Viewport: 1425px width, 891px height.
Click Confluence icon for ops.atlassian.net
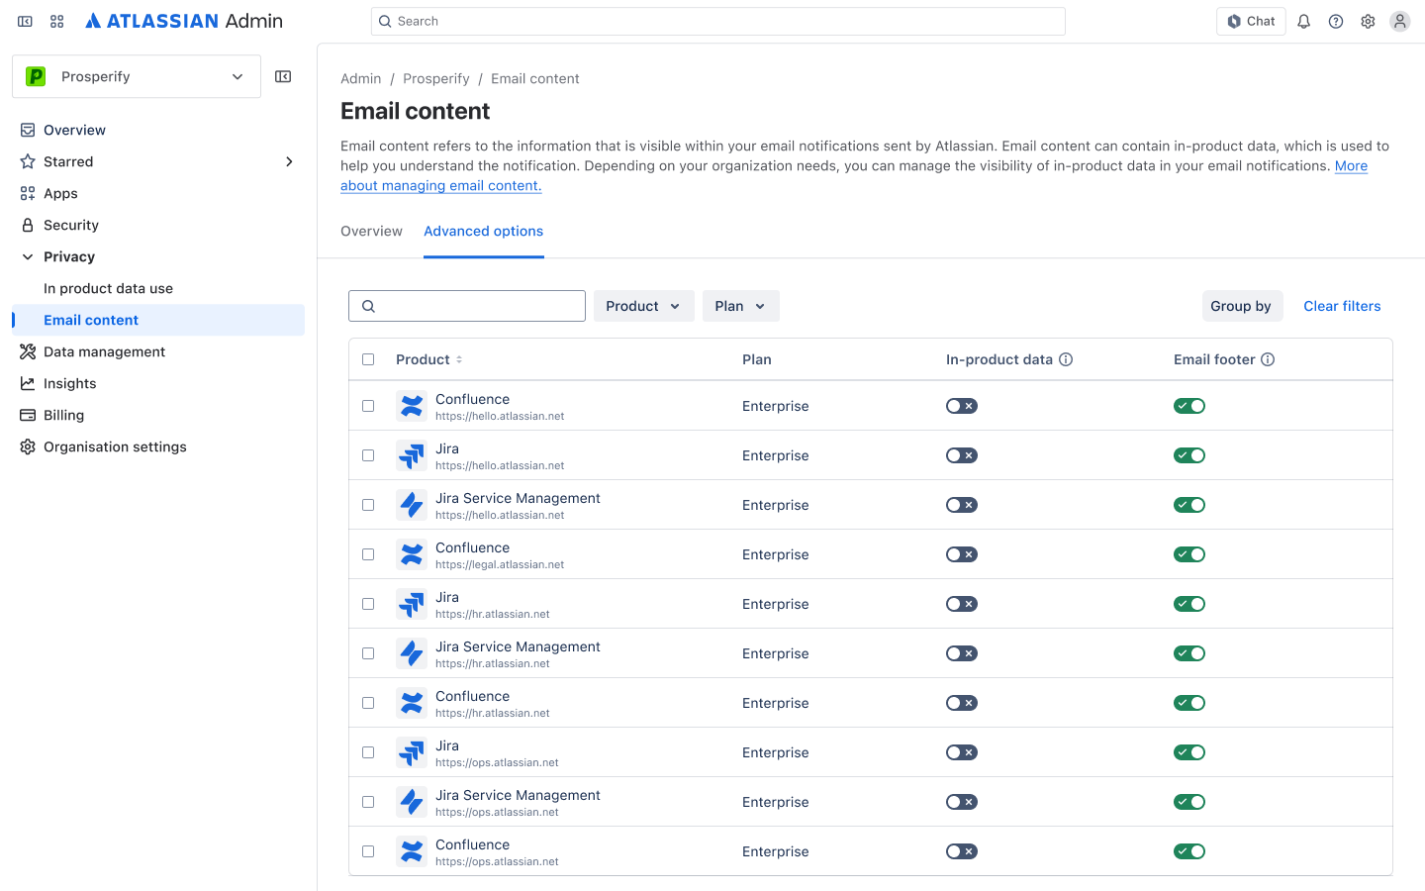[412, 851]
